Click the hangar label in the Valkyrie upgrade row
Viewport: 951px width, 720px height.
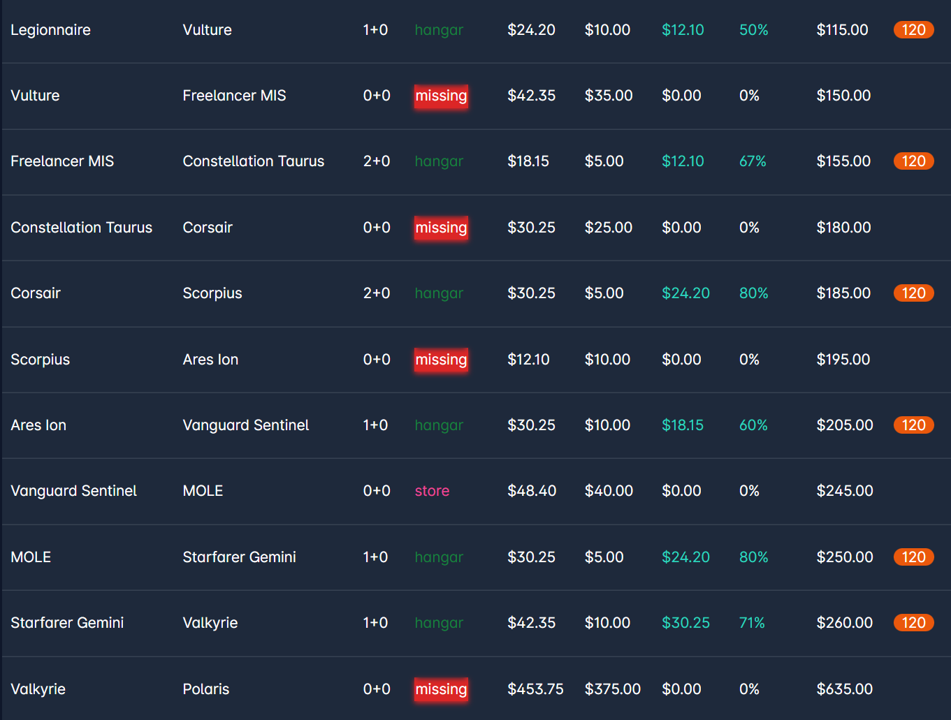[x=439, y=623]
